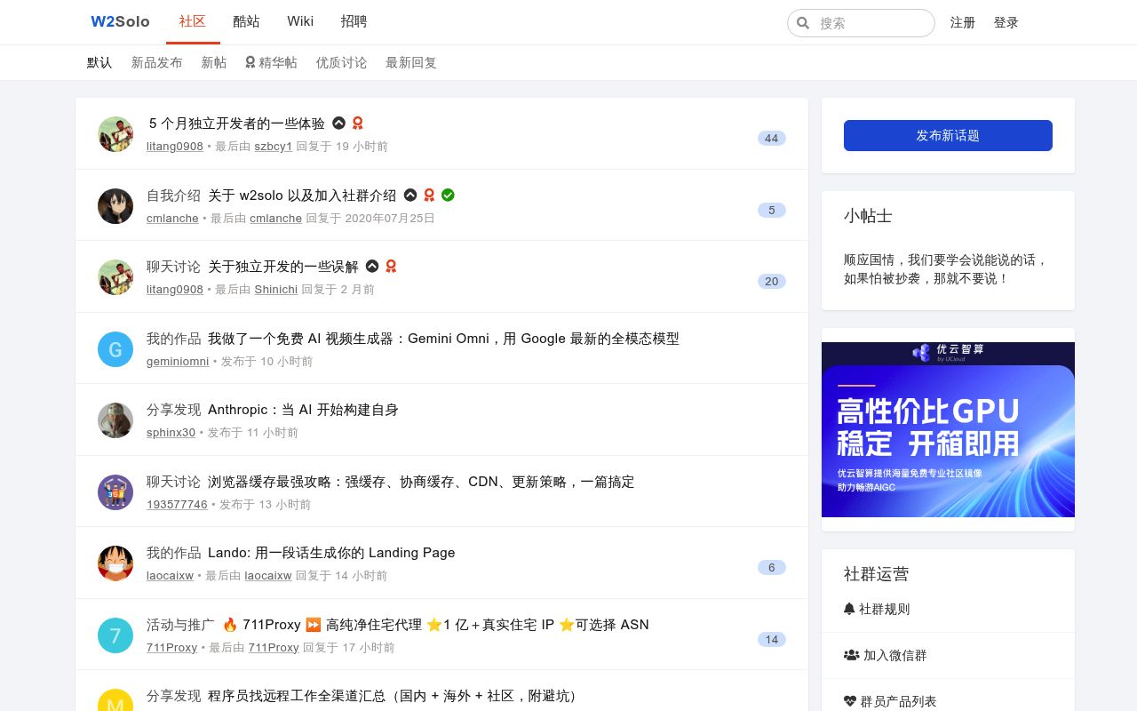Open 711Proxy 高纯净住宅代理 post
Image resolution: width=1137 pixels, height=711 pixels.
click(435, 625)
